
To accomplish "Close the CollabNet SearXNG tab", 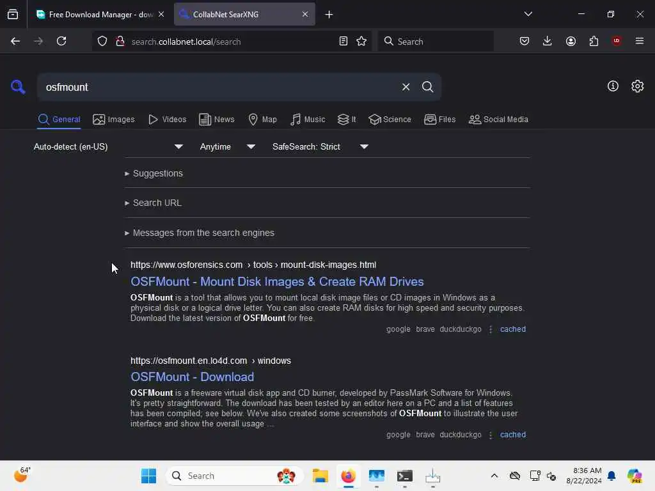I will coord(305,14).
